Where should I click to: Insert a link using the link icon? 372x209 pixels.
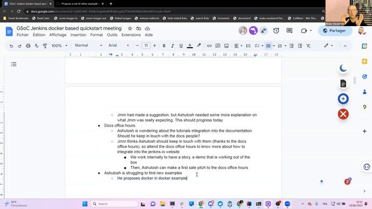pyautogui.click(x=209, y=46)
